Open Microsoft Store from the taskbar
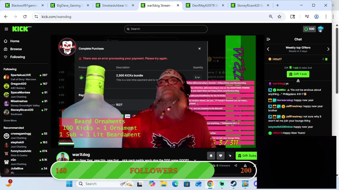This screenshot has height=190, width=339. coord(187,184)
